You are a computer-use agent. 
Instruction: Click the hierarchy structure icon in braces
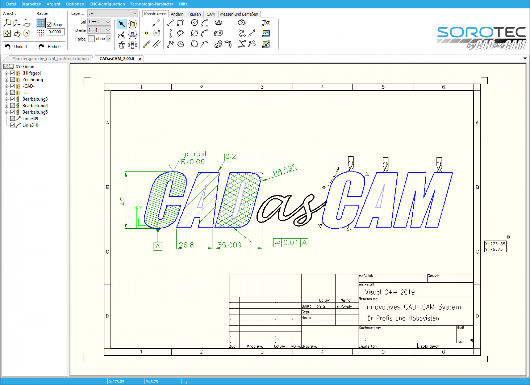(x=132, y=35)
